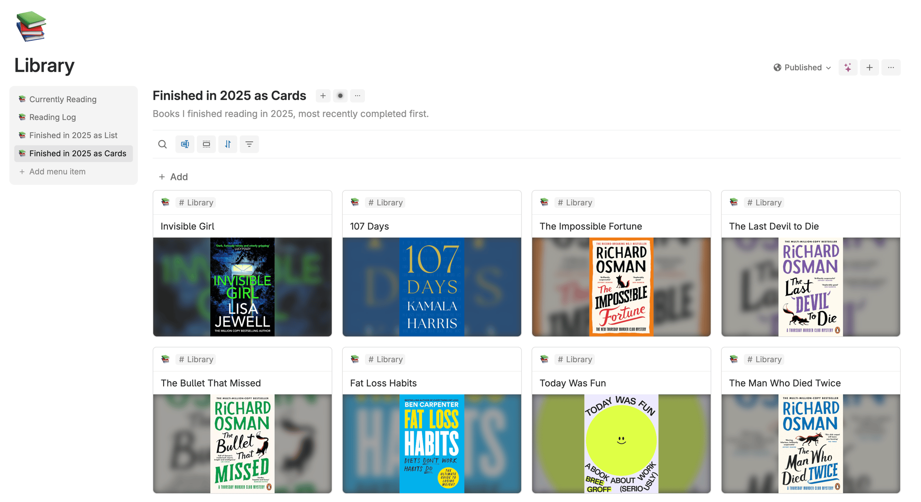Screen dimensions: 921x502
Task: Open the Reading Log menu item
Action: pos(53,117)
